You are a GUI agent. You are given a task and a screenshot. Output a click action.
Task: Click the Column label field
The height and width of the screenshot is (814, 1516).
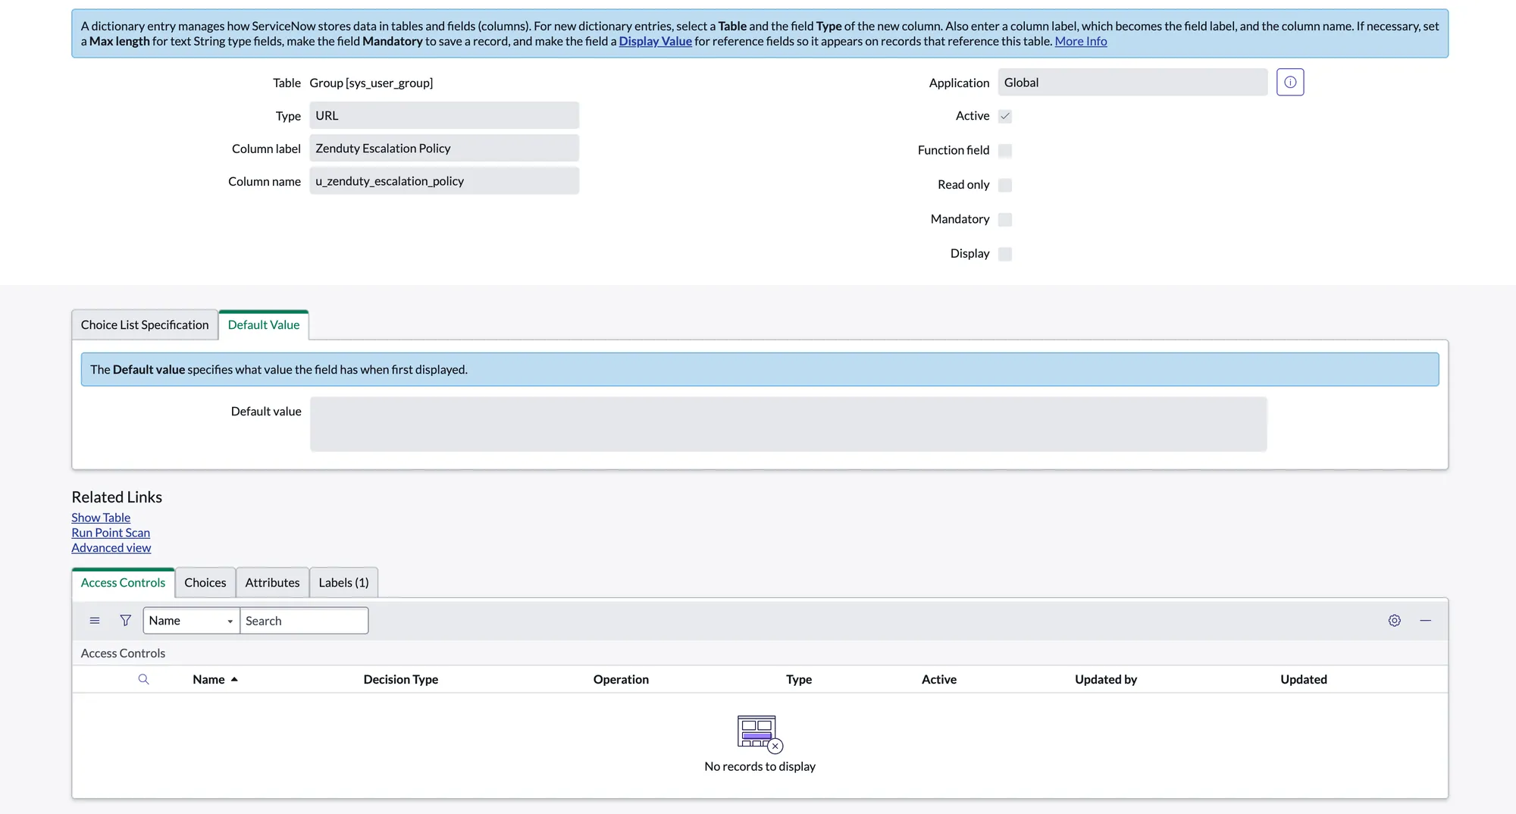(444, 148)
